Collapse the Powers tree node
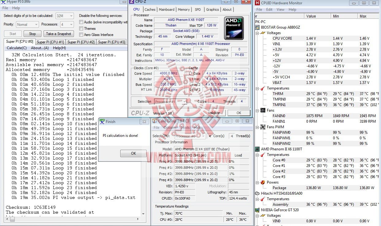The width and height of the screenshot is (381, 226). [257, 182]
